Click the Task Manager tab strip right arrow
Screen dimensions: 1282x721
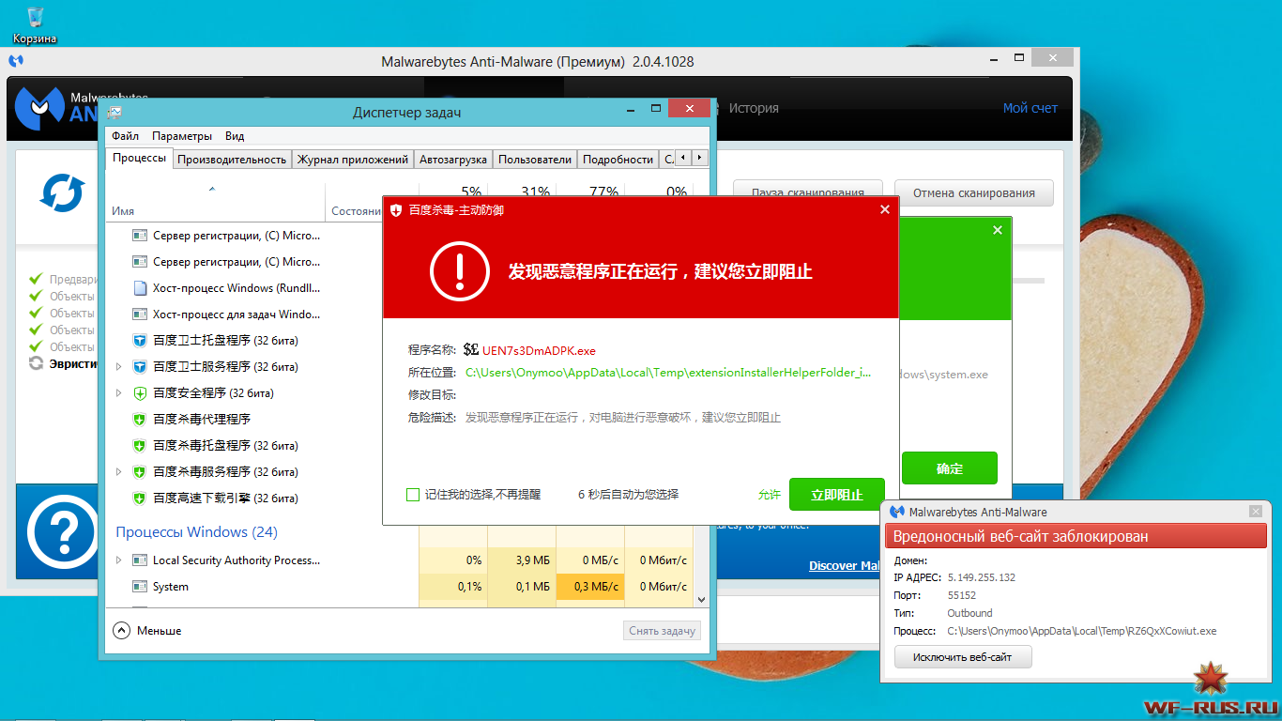[700, 159]
